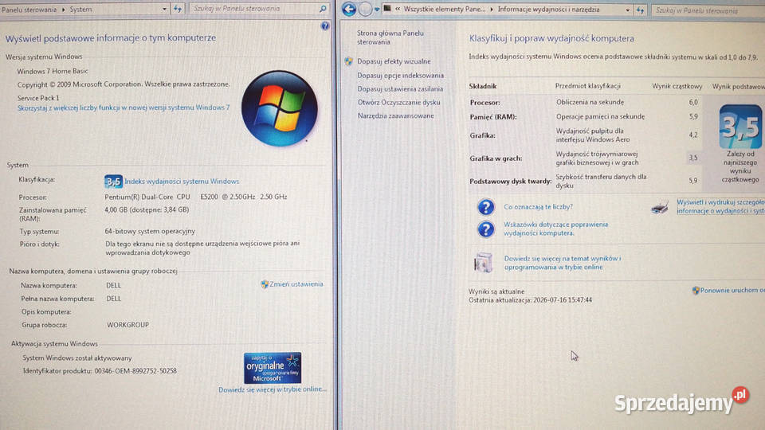Select the Grafika row score 4,2
The height and width of the screenshot is (430, 765).
click(693, 135)
